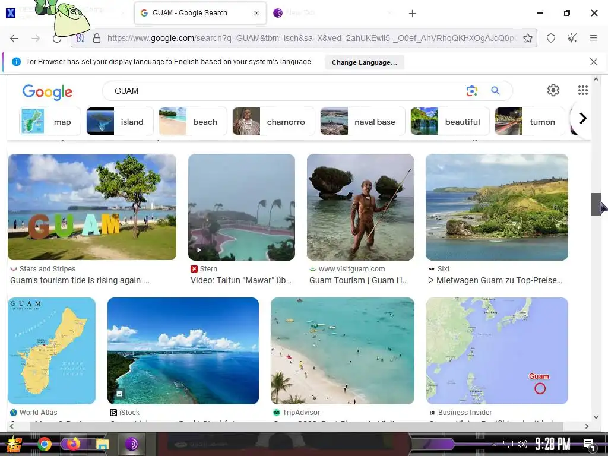Dismiss the language notification bar
608x456 pixels.
click(x=593, y=62)
